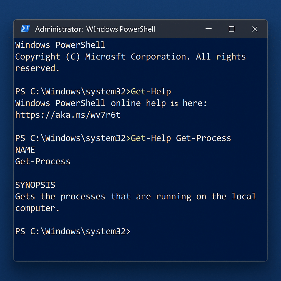Image resolution: width=281 pixels, height=281 pixels.
Task: Click the SYNOPSIS heading in help output
Action: (x=35, y=185)
